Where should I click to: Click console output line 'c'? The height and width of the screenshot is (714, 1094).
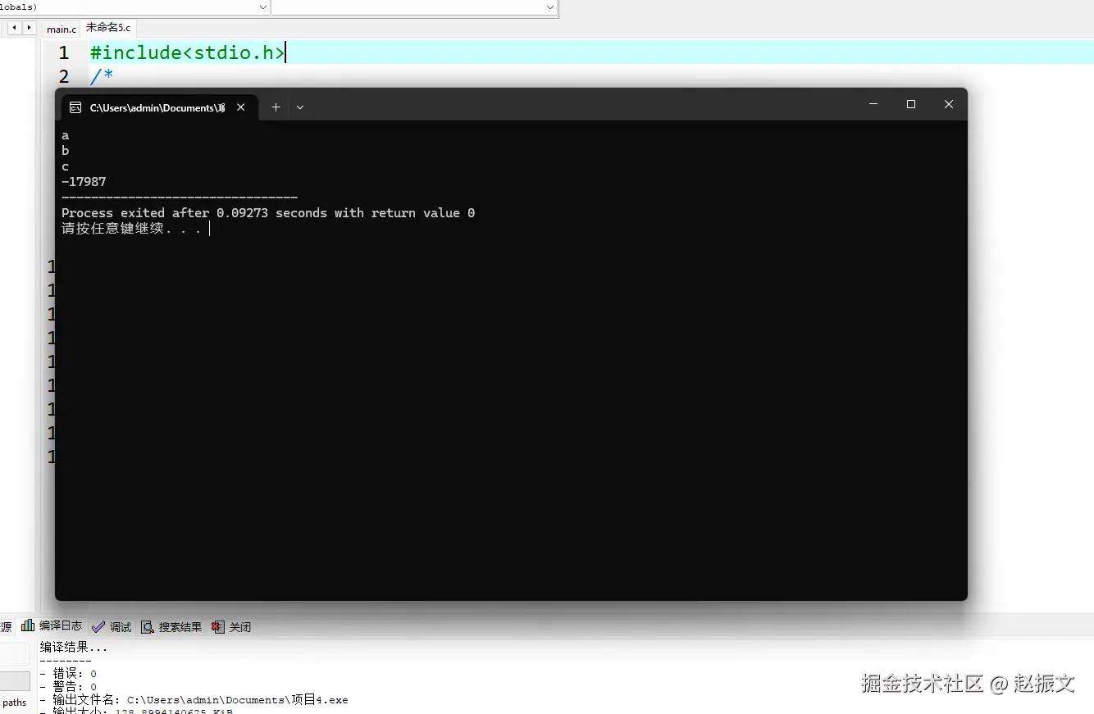coord(65,166)
